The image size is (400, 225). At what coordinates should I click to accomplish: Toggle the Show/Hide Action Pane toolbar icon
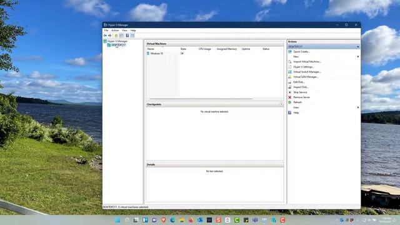pyautogui.click(x=132, y=36)
